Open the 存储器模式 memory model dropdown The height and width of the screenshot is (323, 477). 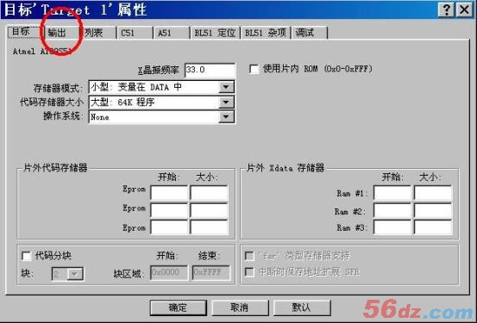tap(226, 87)
